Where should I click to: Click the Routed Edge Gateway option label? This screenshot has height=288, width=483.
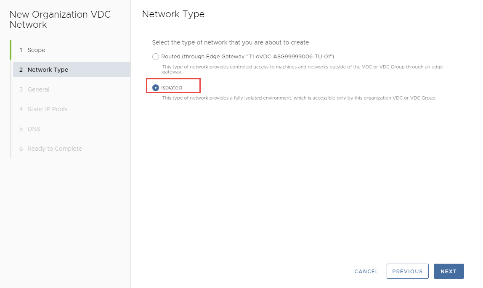pyautogui.click(x=247, y=57)
